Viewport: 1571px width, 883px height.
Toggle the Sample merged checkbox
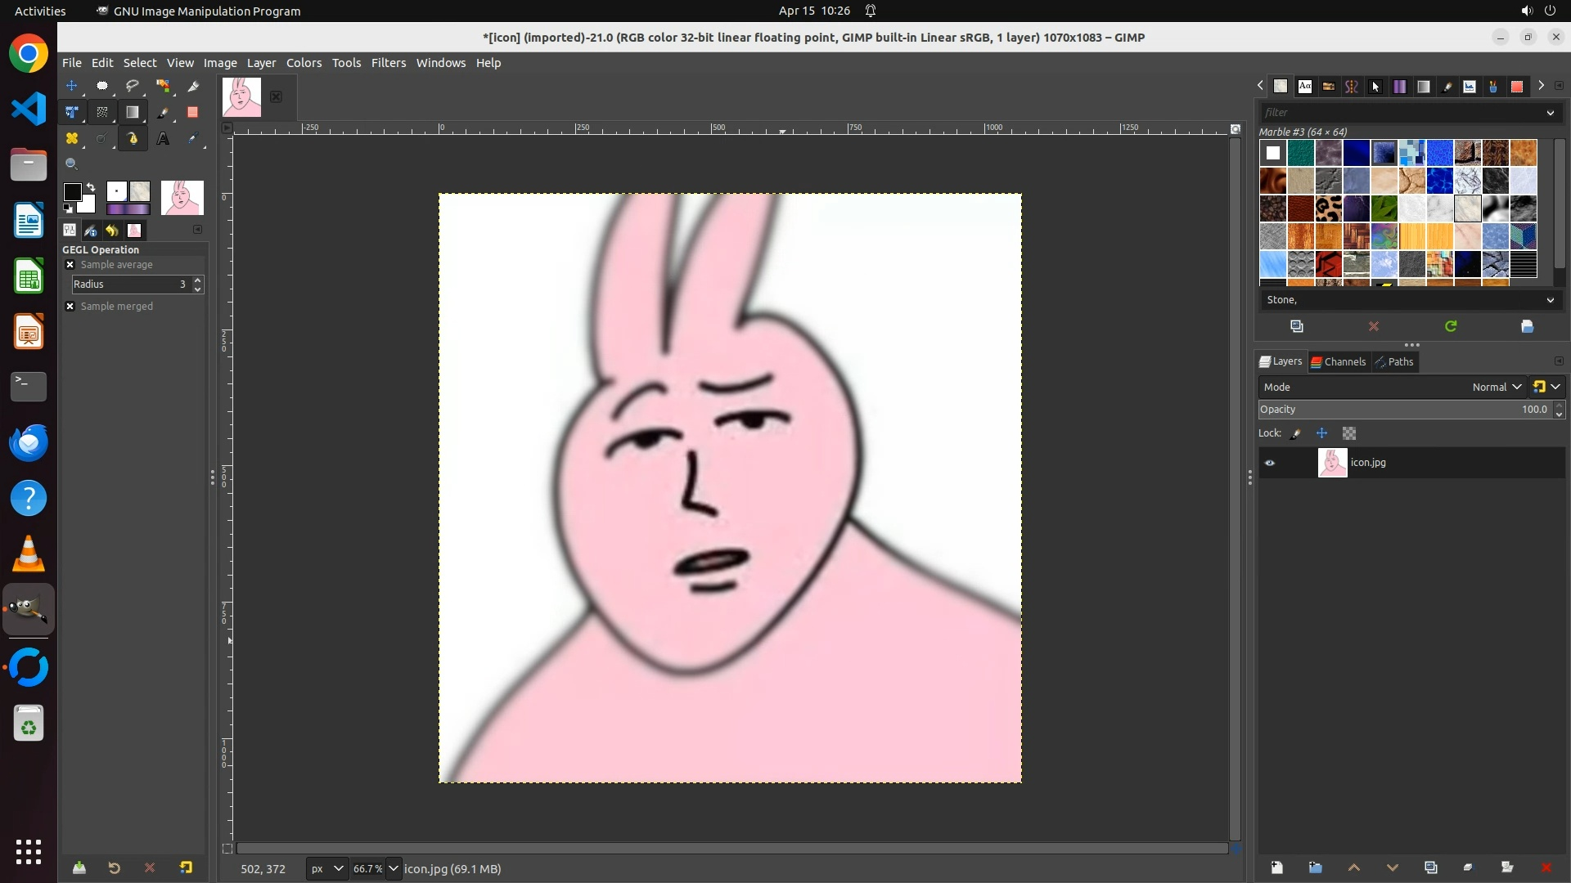tap(70, 307)
